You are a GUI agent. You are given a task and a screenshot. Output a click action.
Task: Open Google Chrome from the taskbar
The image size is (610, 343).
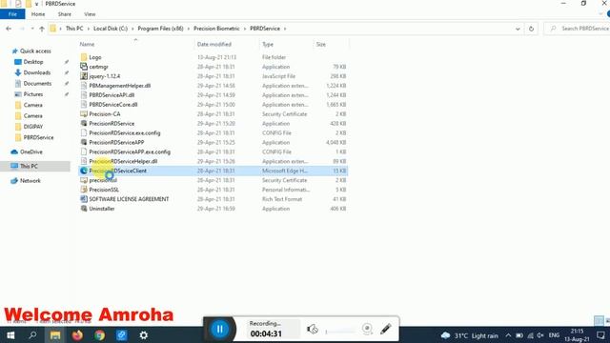pyautogui.click(x=99, y=334)
